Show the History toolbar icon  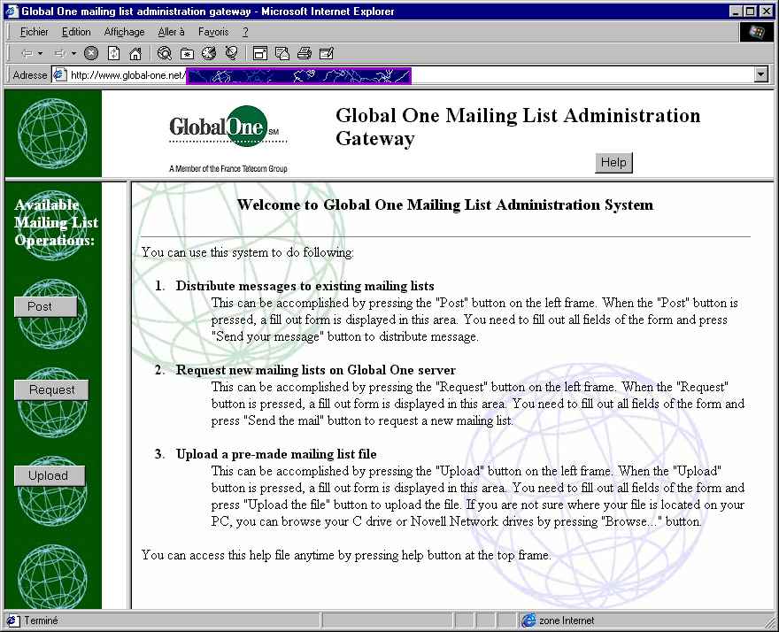[209, 53]
